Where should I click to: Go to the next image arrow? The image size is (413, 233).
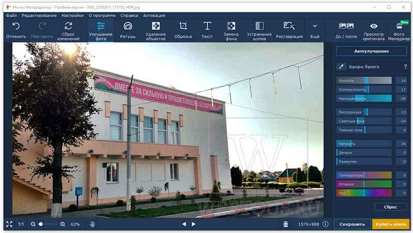pyautogui.click(x=194, y=224)
